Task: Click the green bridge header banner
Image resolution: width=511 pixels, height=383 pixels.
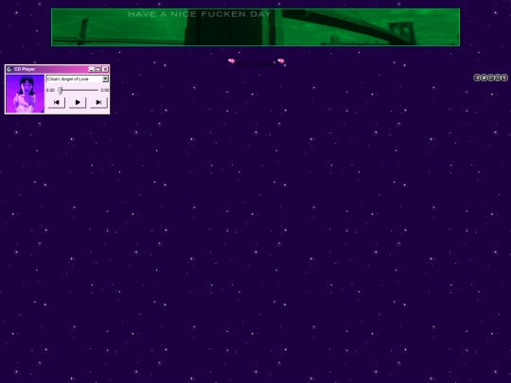Action: (x=255, y=27)
